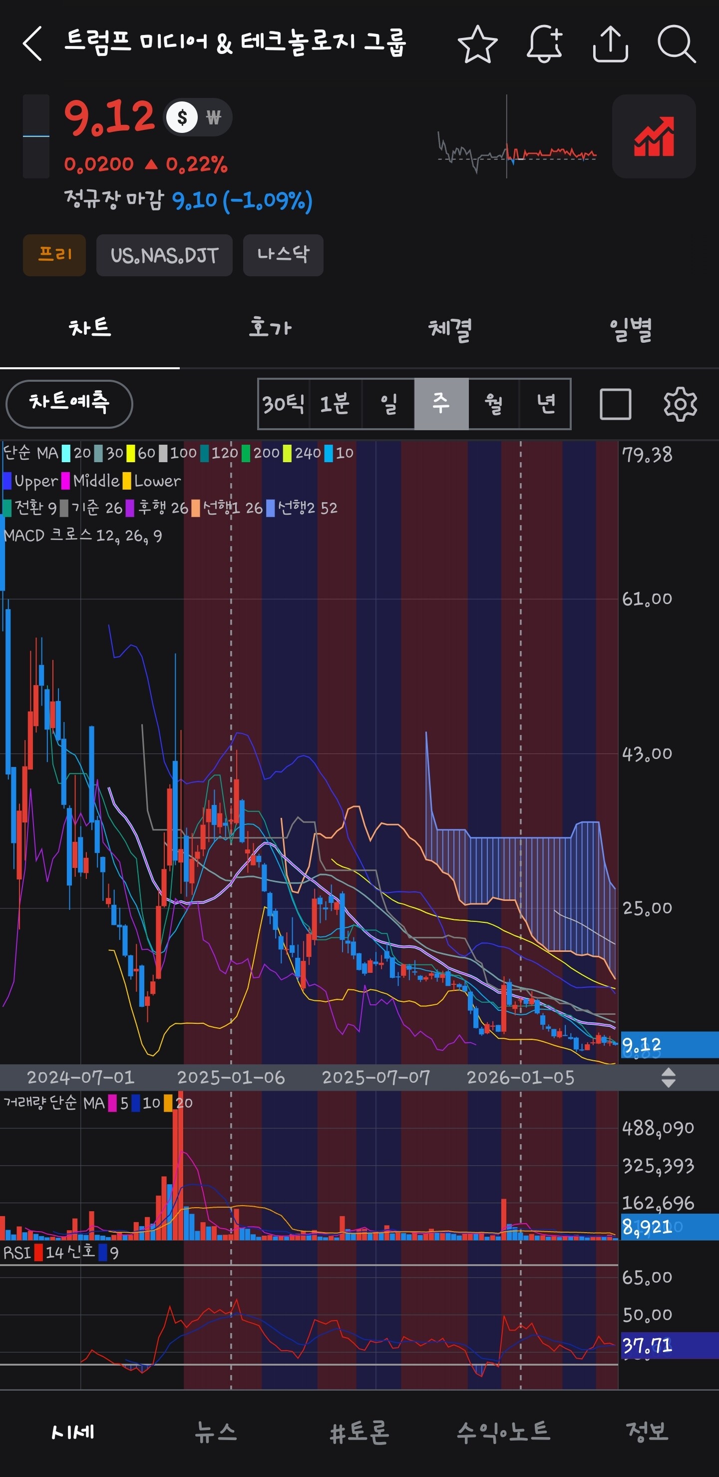Tap the US.NAS.DJT ticker tag

pos(164,255)
